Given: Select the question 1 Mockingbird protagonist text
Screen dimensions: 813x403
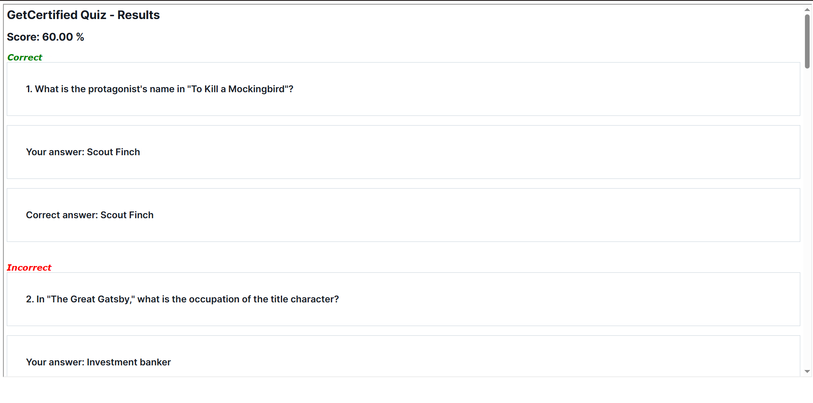Looking at the screenshot, I should pos(160,89).
